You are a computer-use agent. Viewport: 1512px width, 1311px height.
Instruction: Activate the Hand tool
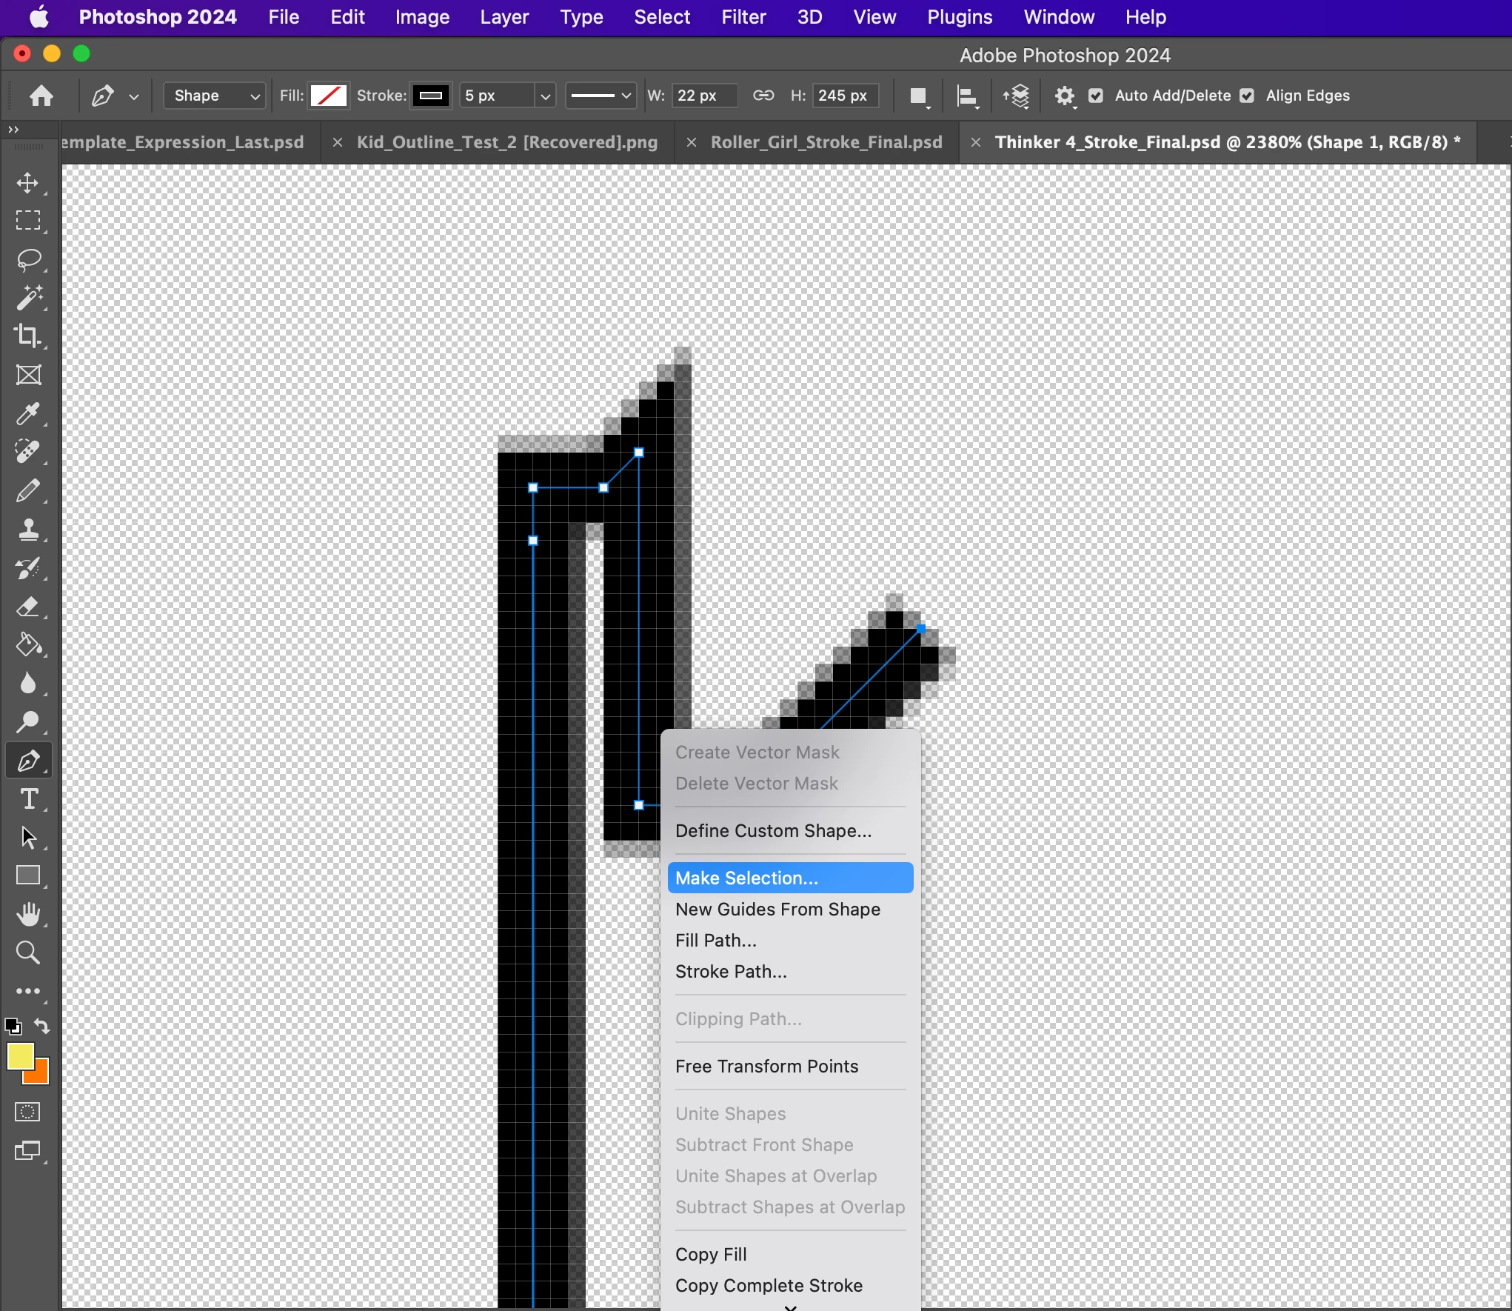(x=28, y=915)
